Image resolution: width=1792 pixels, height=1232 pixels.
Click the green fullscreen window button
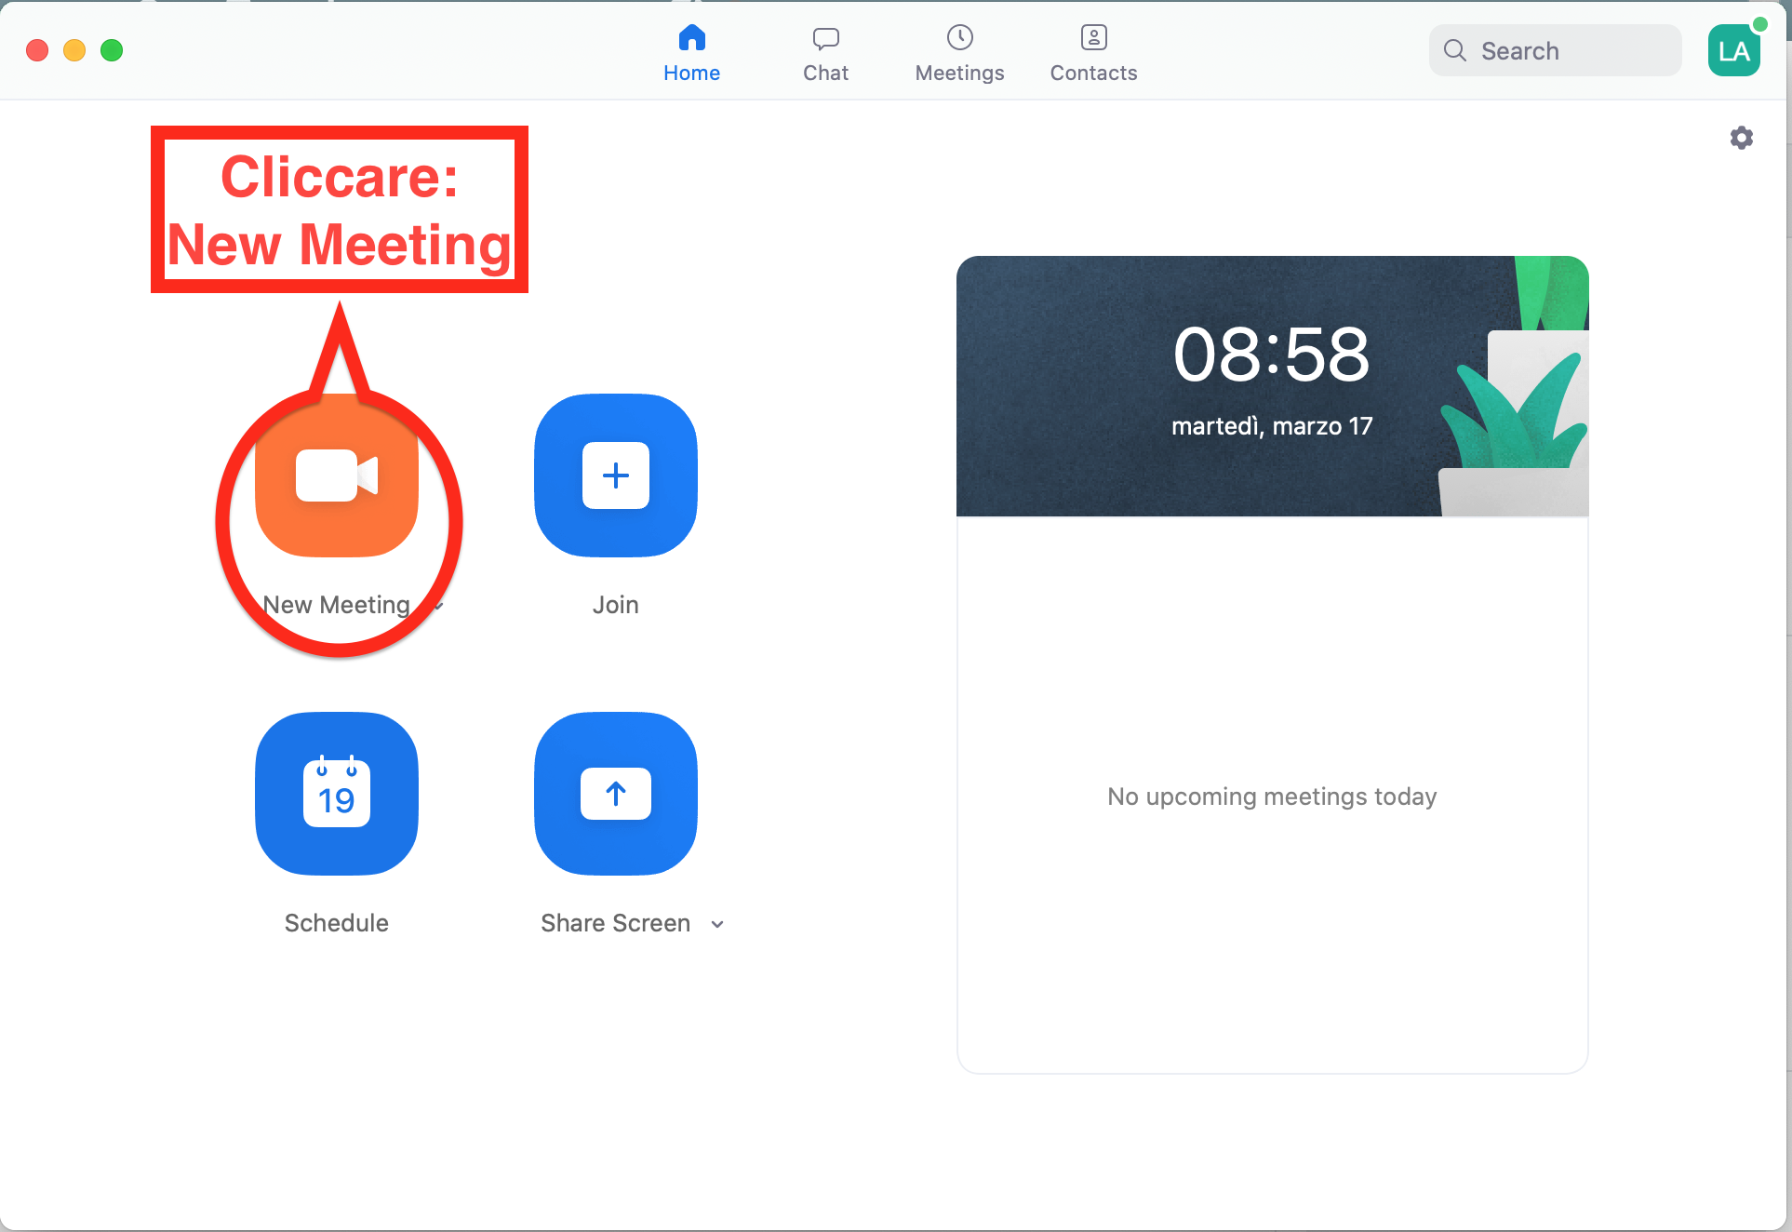112,50
